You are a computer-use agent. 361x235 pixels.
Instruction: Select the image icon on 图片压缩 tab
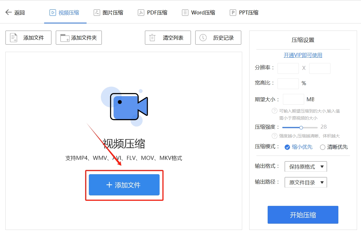point(96,12)
